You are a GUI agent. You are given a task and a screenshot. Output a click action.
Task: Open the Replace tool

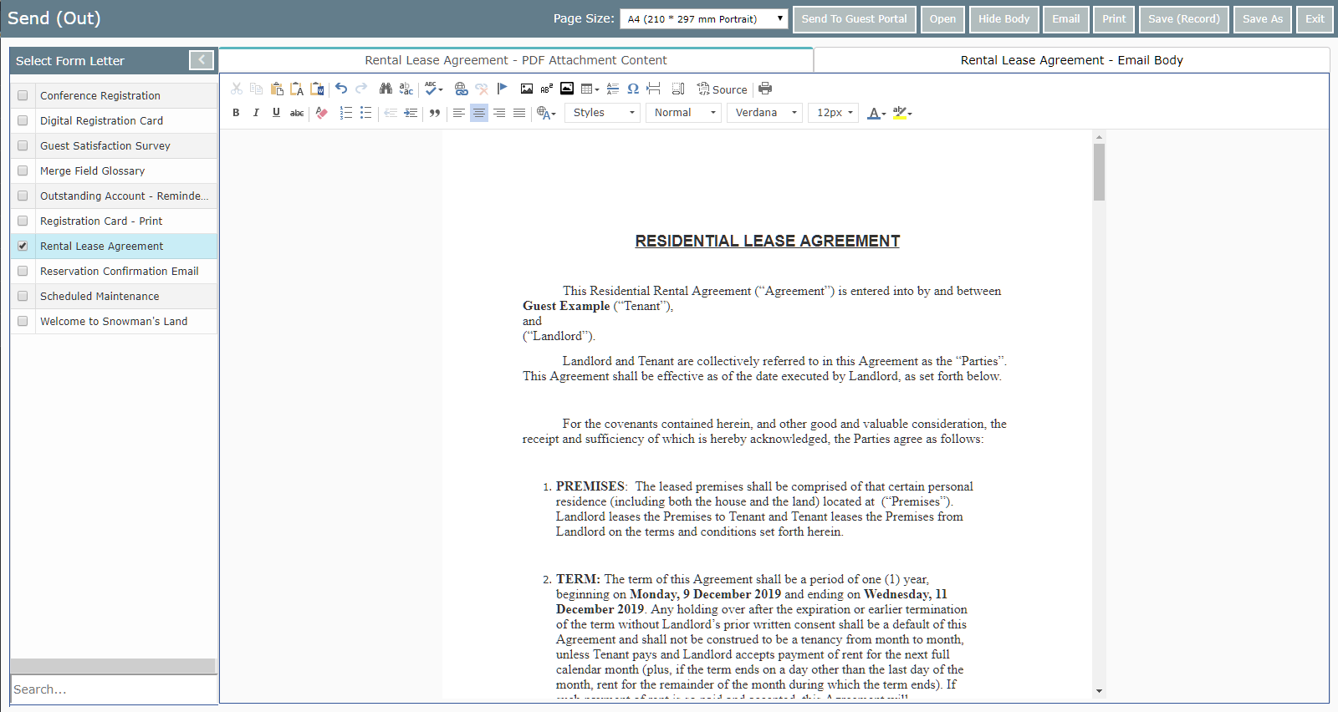pyautogui.click(x=406, y=89)
